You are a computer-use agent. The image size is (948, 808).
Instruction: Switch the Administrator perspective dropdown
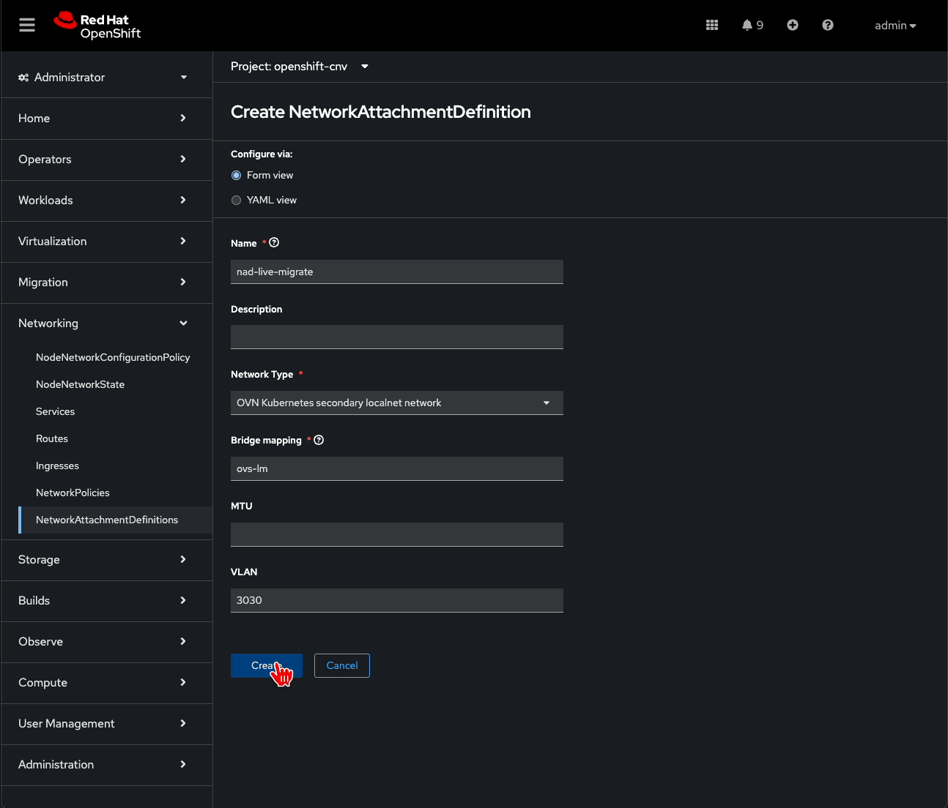click(103, 78)
